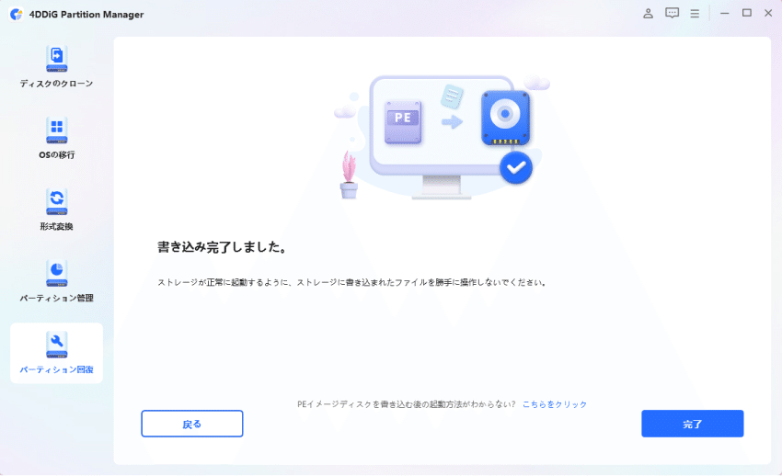Open the user account icon
Viewport: 782px width, 476px height.
coord(648,14)
